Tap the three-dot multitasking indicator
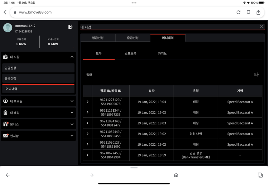 click(x=134, y=3)
